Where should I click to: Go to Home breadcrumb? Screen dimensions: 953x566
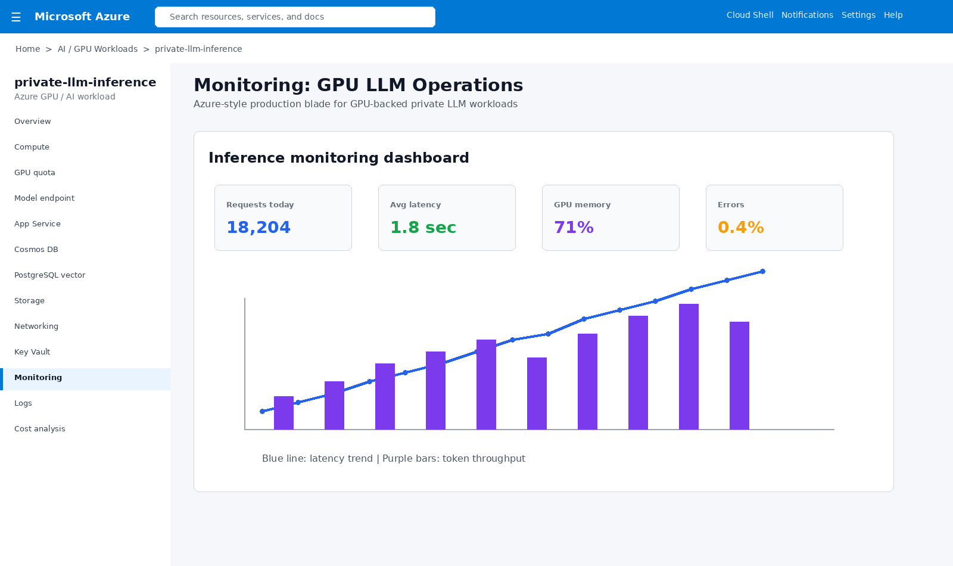click(x=28, y=49)
